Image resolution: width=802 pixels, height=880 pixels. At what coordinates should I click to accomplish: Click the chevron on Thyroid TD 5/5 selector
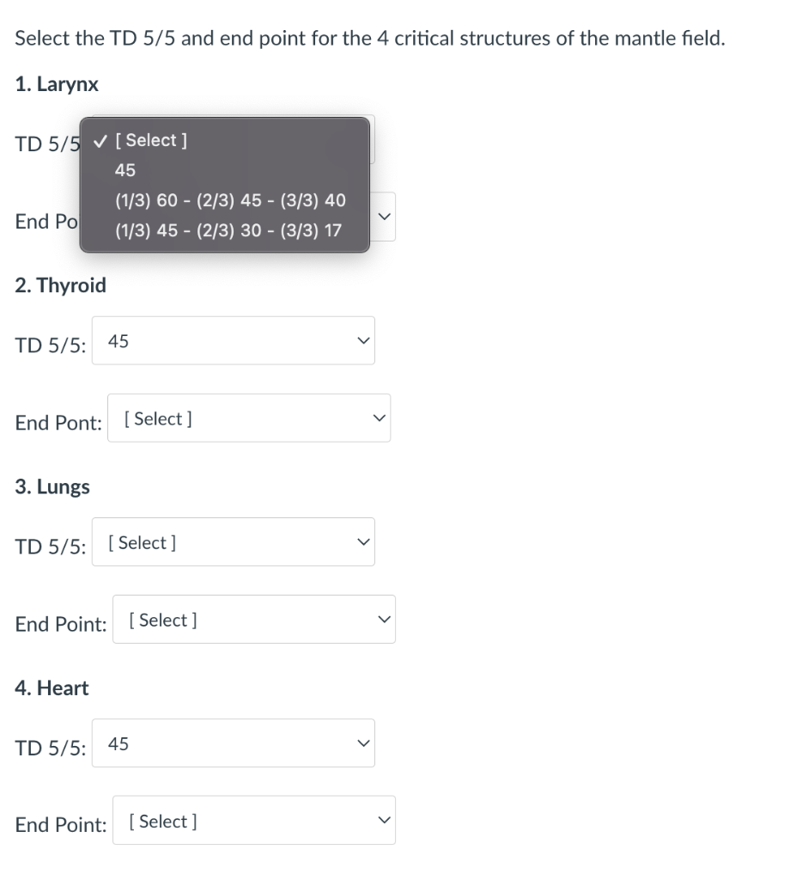point(362,340)
